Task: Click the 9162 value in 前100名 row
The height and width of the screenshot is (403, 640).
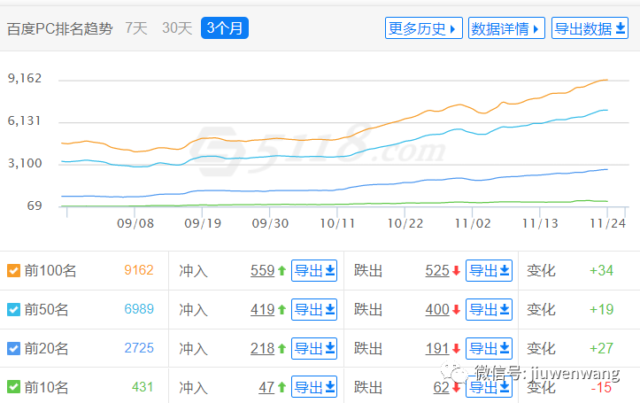Action: point(139,270)
